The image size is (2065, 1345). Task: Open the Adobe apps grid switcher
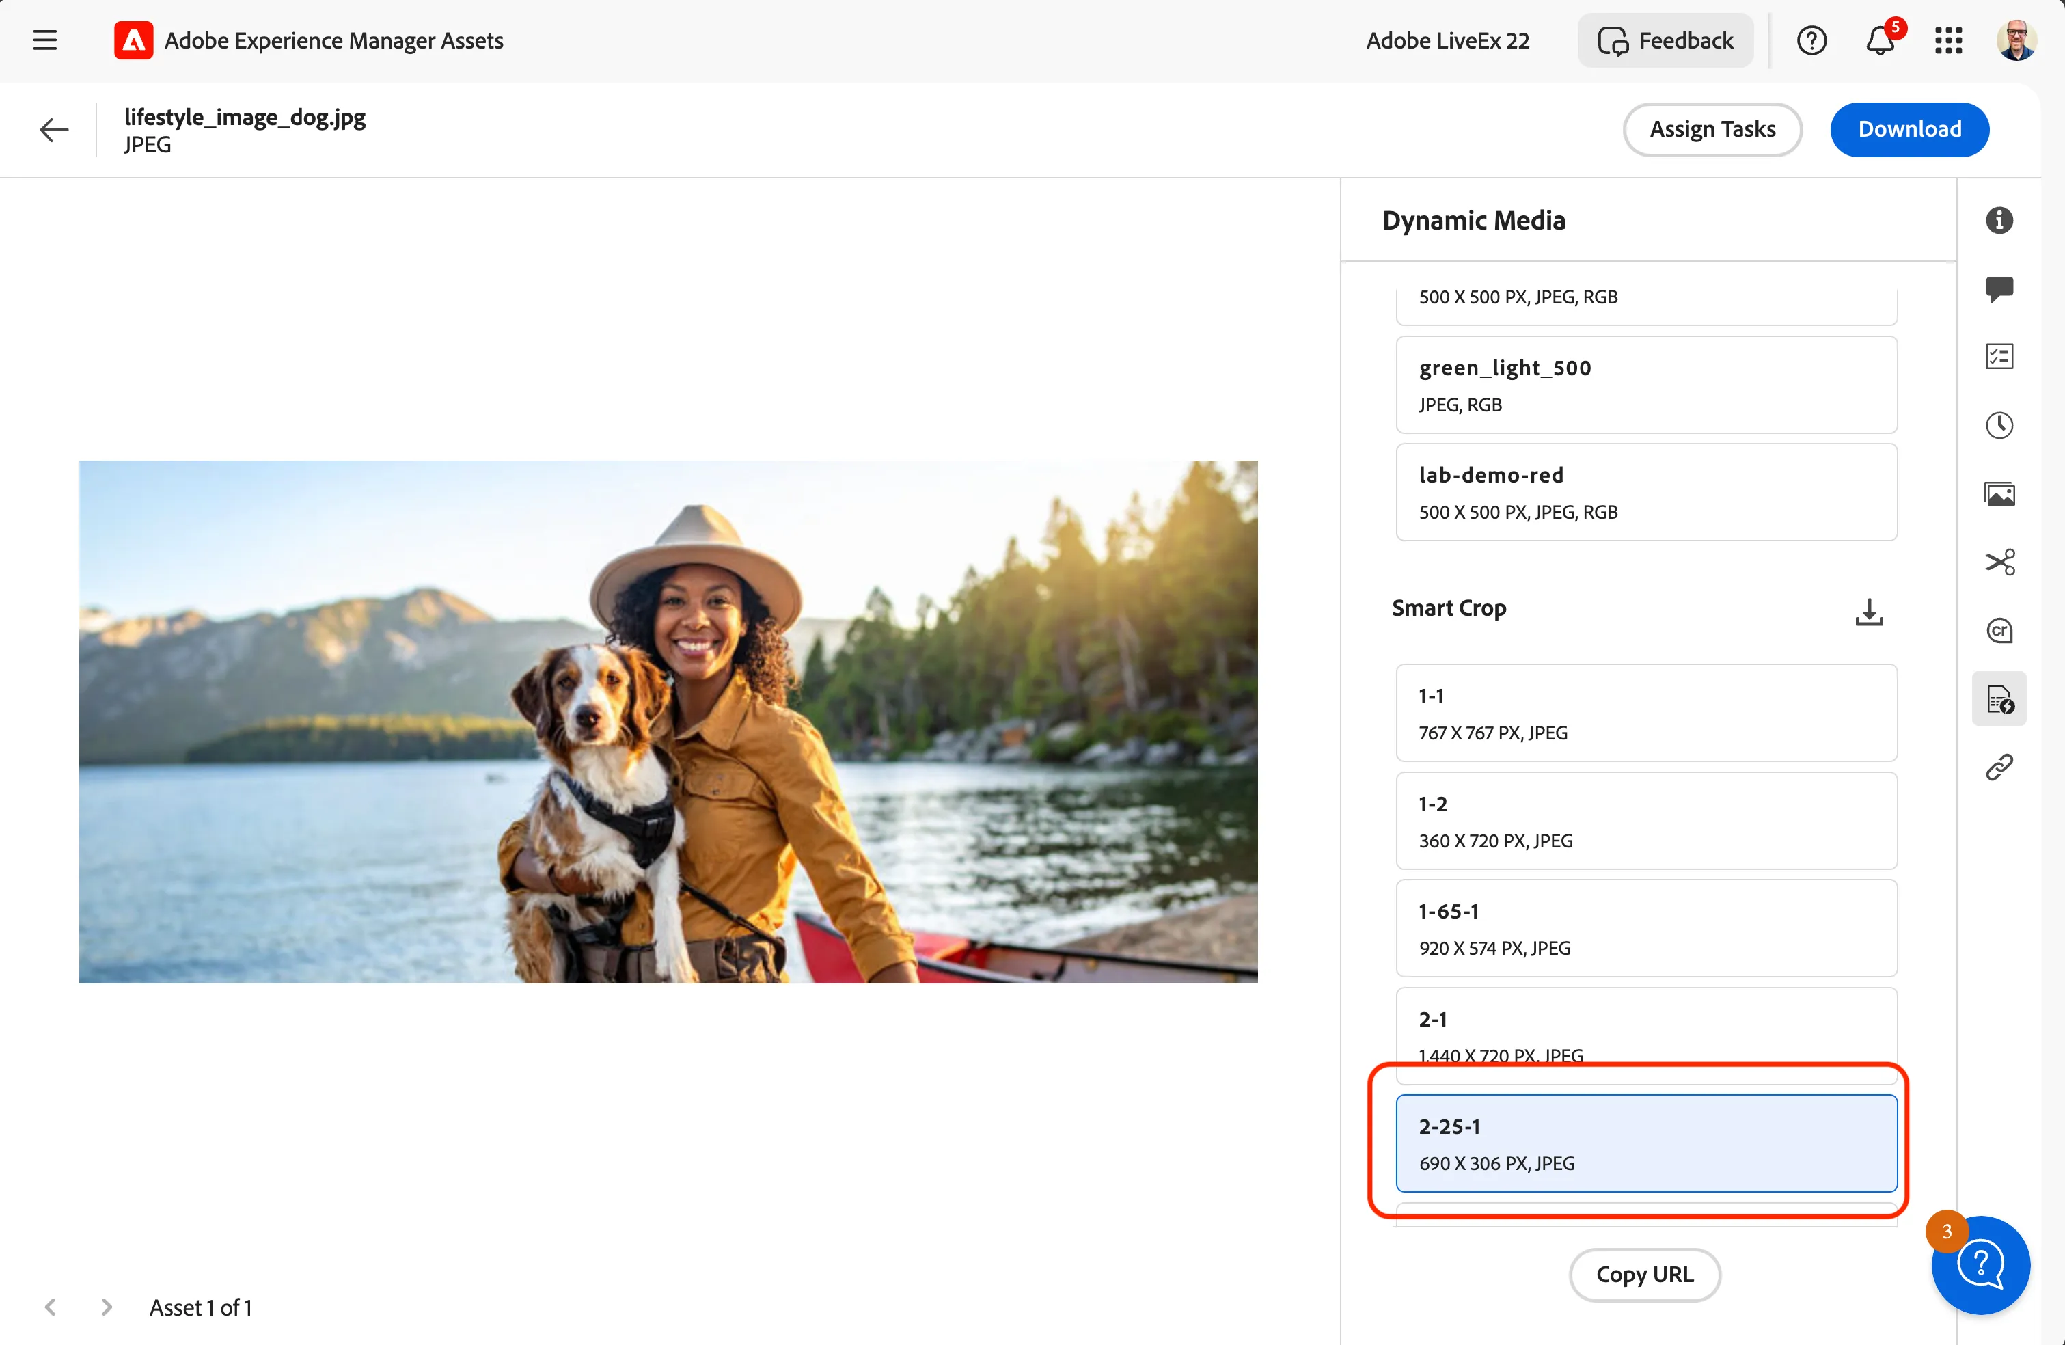[x=1949, y=40]
